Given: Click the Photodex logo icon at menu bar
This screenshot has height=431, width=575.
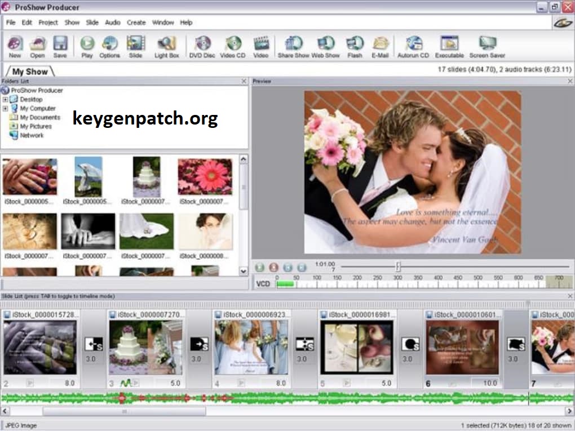Looking at the screenshot, I should click(563, 23).
